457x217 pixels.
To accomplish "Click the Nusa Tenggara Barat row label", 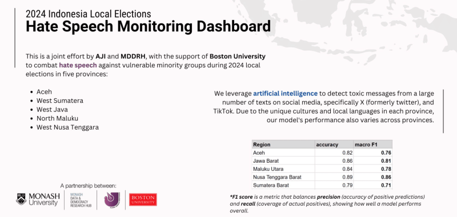I will pos(277,177).
